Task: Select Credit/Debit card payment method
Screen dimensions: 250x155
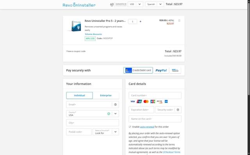Action: [x=138, y=70]
